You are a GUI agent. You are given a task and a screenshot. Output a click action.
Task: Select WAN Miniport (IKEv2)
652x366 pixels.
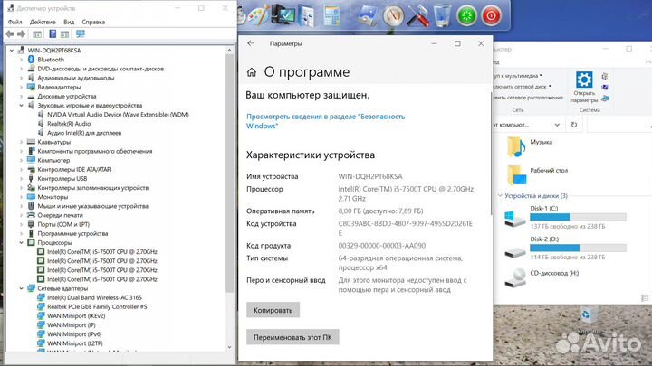(x=76, y=315)
